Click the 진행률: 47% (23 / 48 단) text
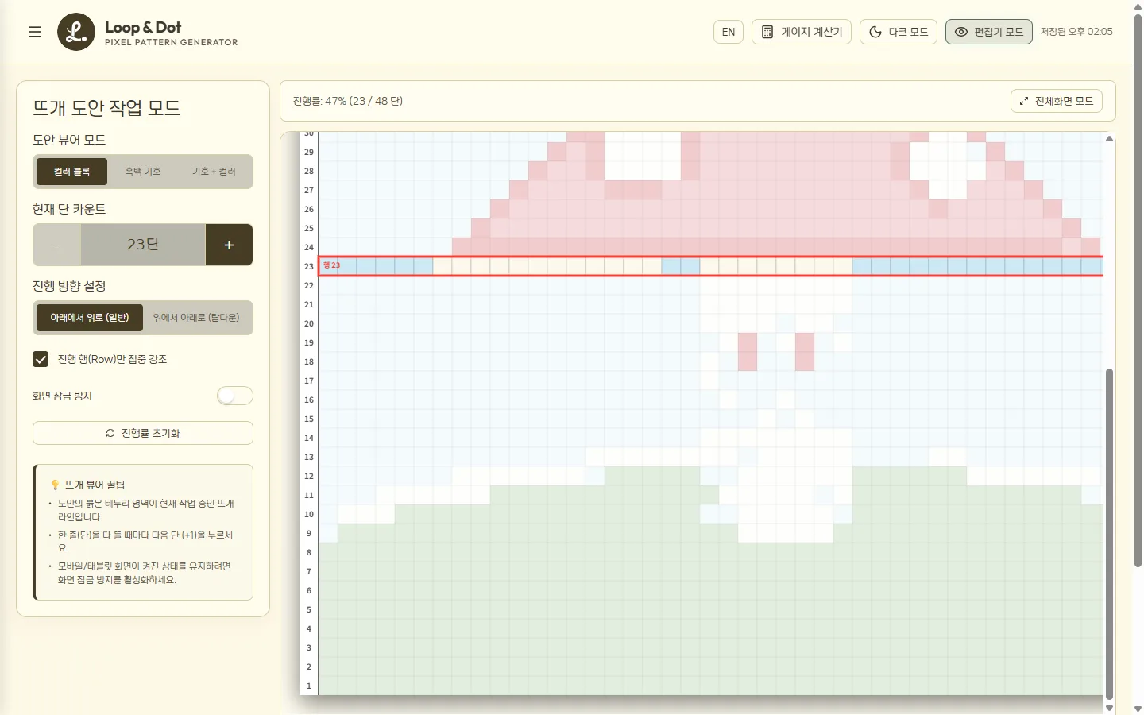The width and height of the screenshot is (1144, 715). (348, 101)
